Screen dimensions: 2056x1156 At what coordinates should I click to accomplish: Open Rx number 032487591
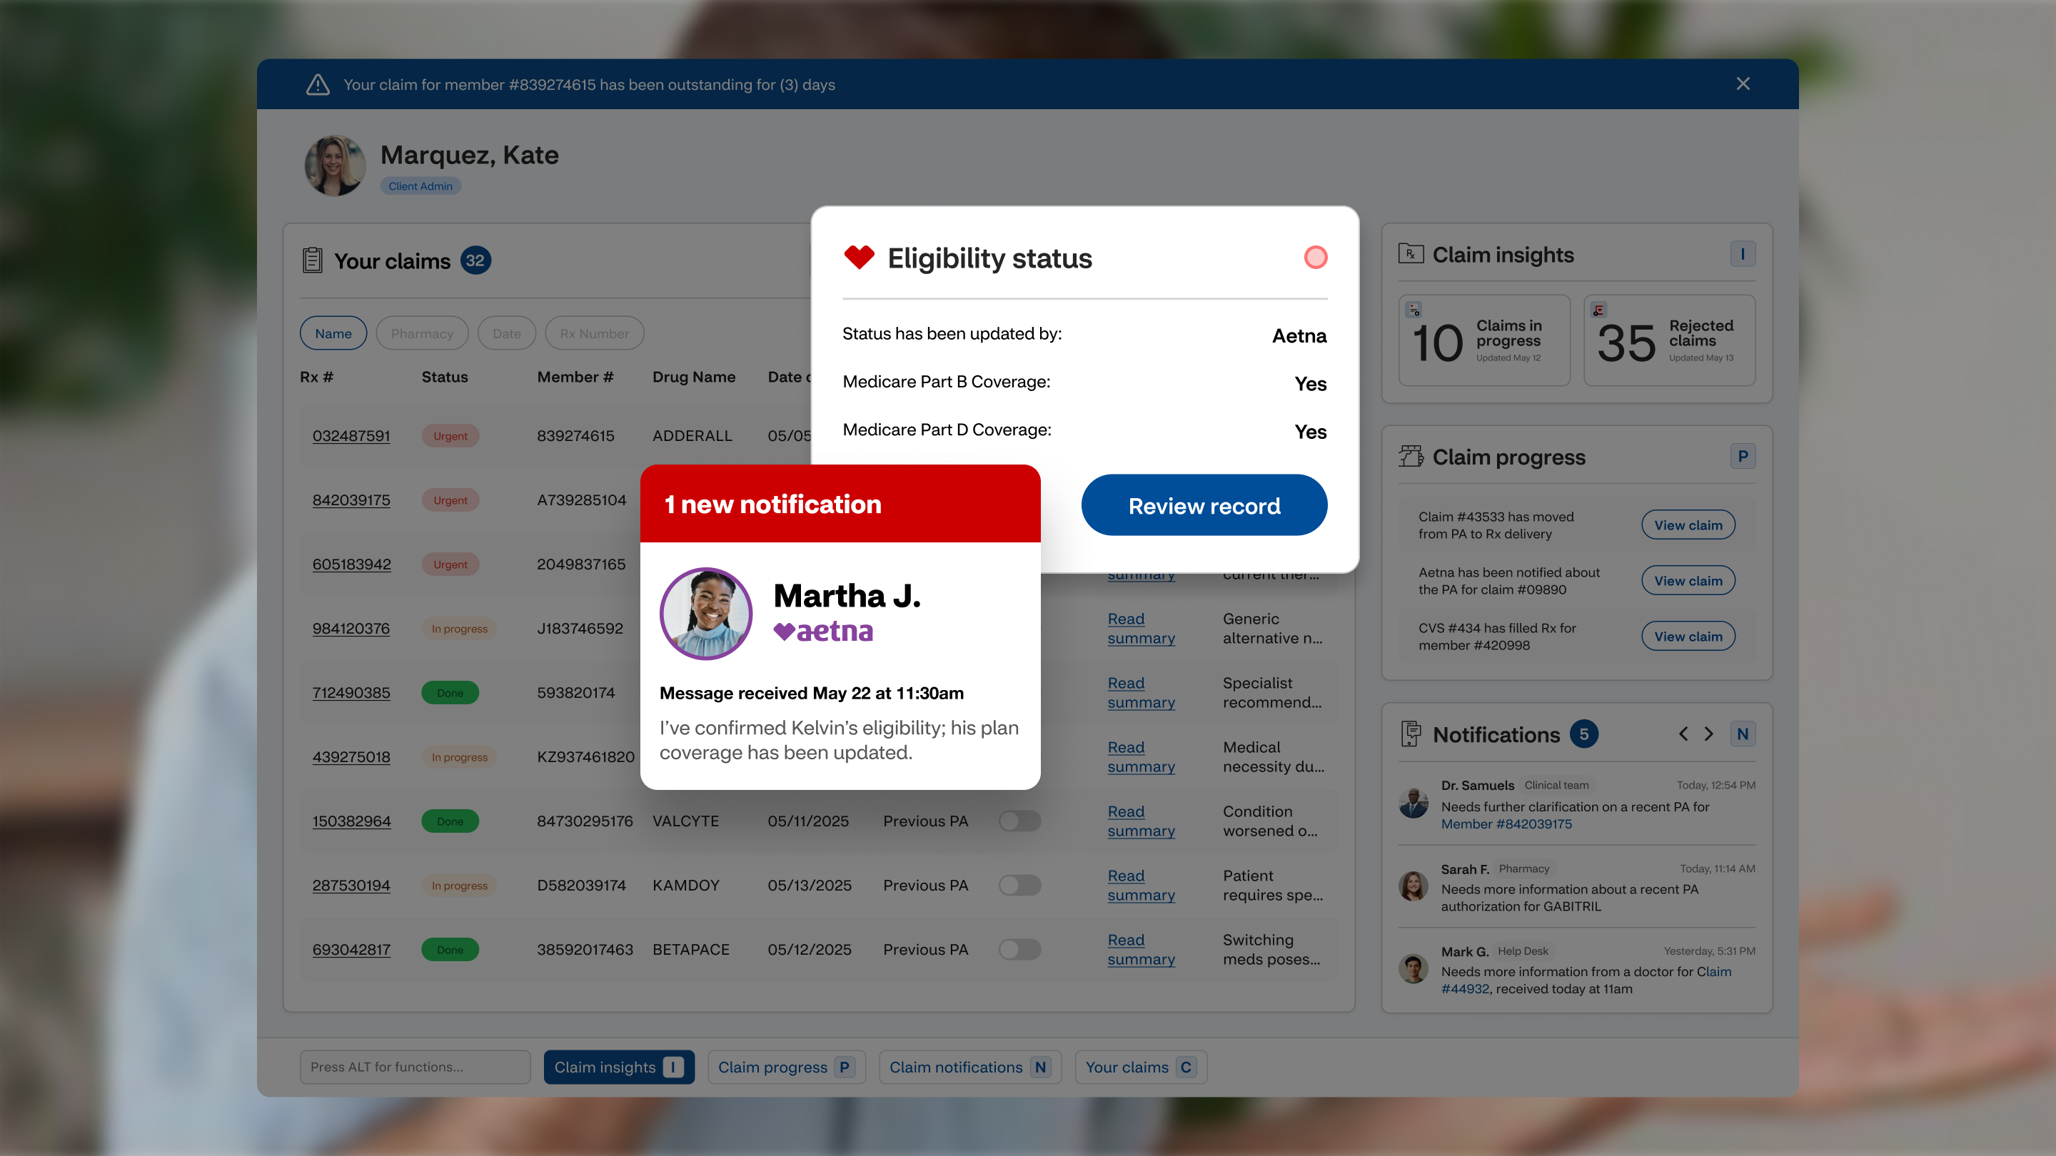click(x=351, y=437)
